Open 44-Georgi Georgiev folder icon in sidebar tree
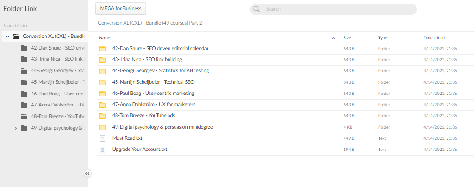Screen dimensions: 474x187 pyautogui.click(x=24, y=71)
